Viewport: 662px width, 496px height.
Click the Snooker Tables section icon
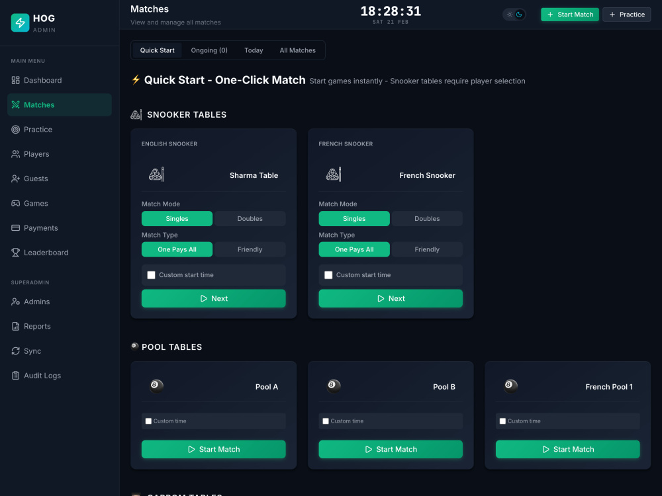[x=136, y=114]
